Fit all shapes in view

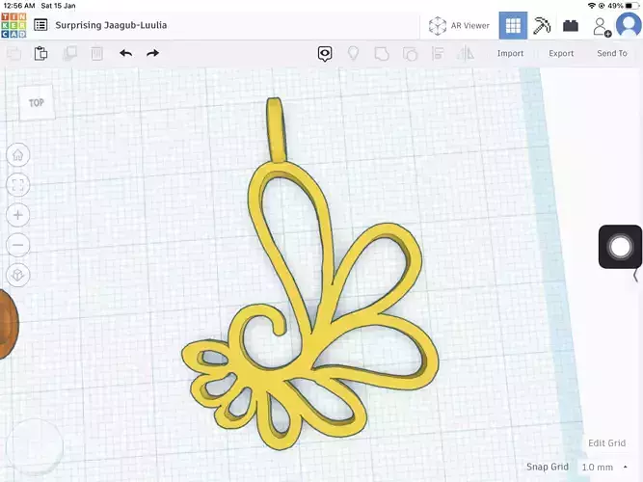(18, 185)
